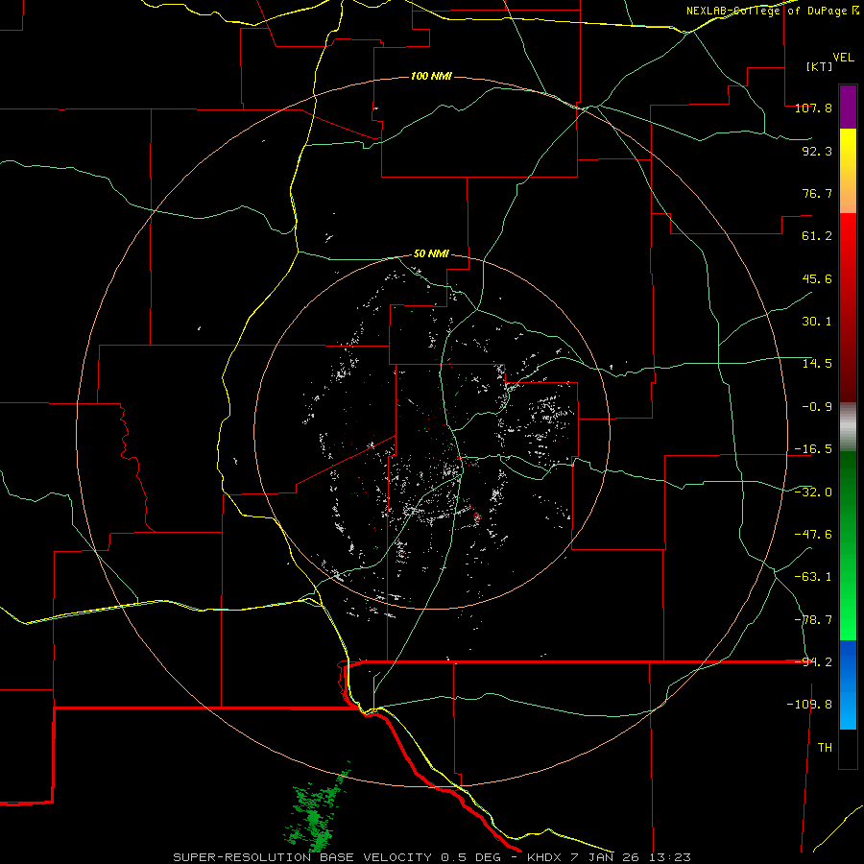
Task: Click the NEXLAB-College of DuPage watermark text
Action: point(773,11)
